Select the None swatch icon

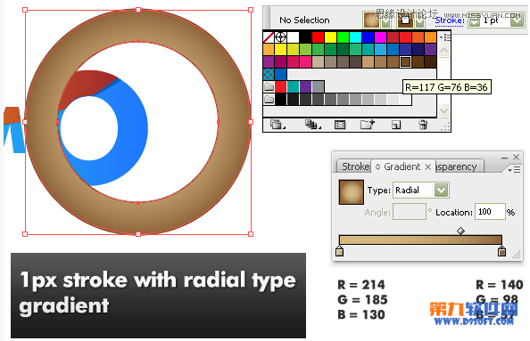coord(269,37)
